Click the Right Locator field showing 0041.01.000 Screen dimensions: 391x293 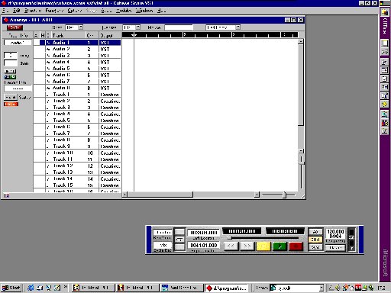(x=204, y=246)
